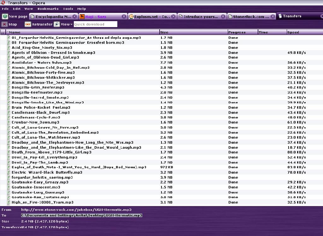The image size is (323, 236).
Task: Sort by the Speed column header
Action: (x=305, y=32)
